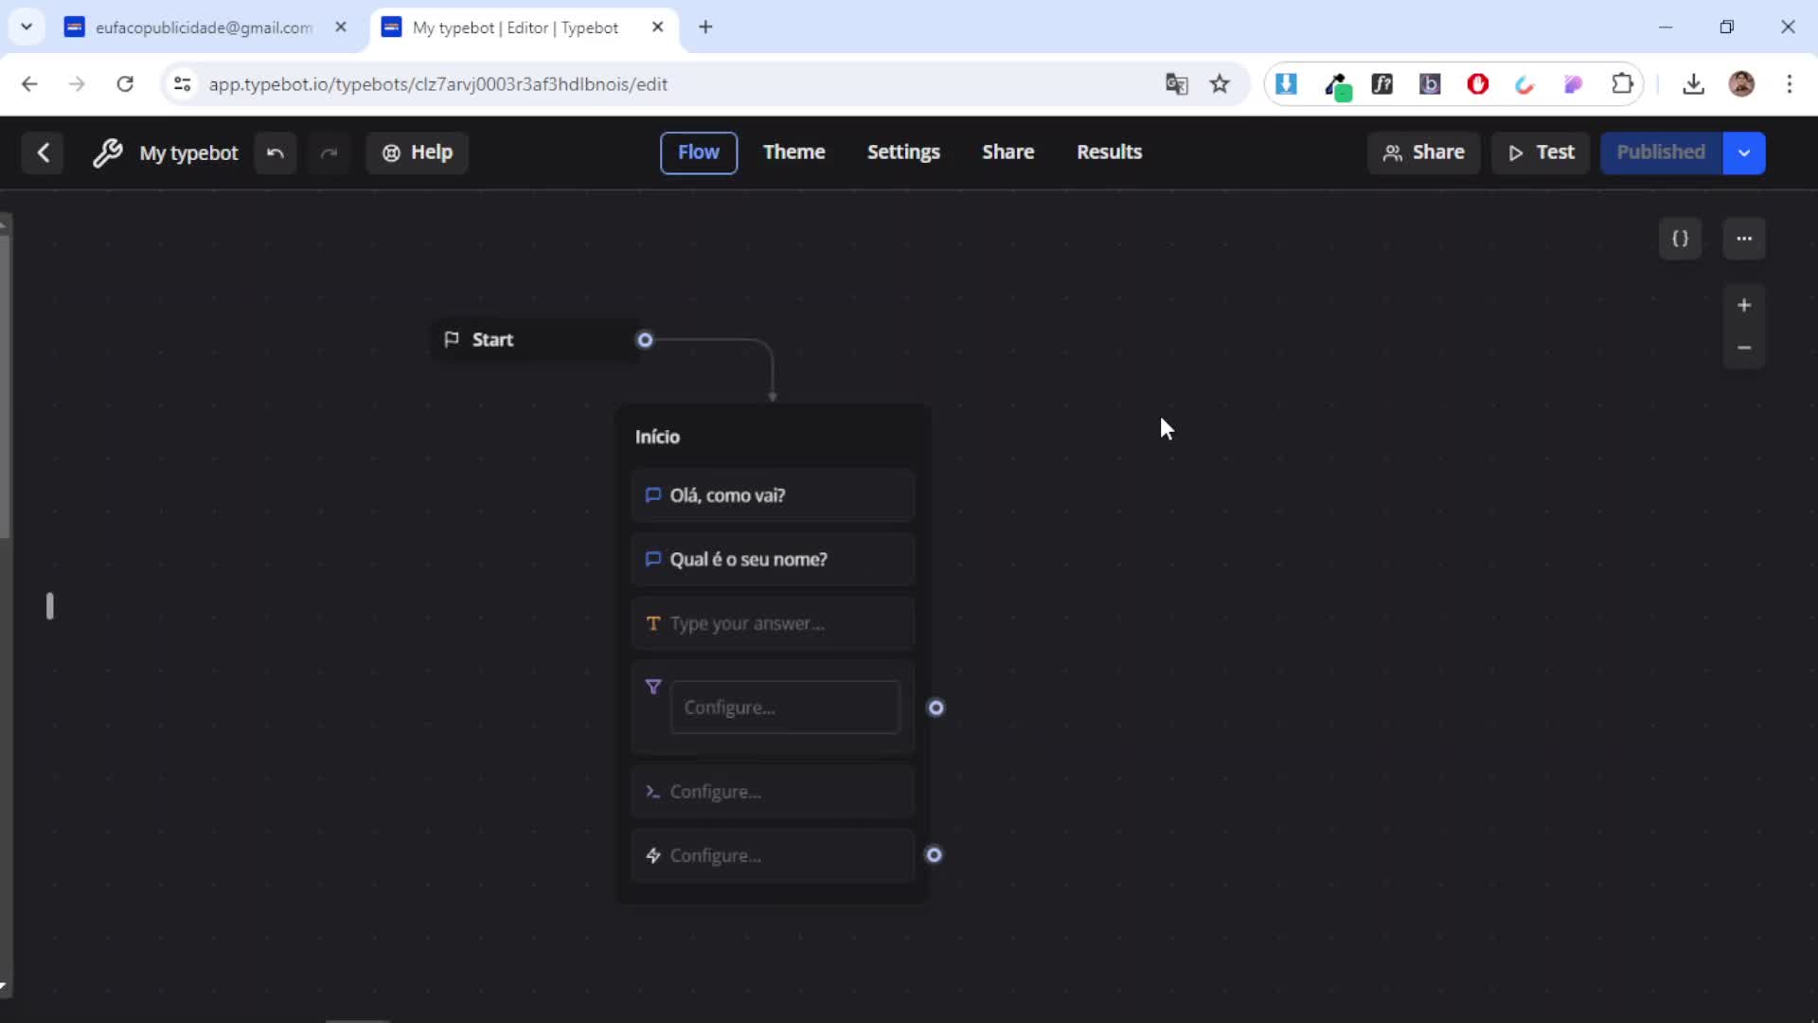Expand the Published dropdown arrow

tap(1744, 153)
